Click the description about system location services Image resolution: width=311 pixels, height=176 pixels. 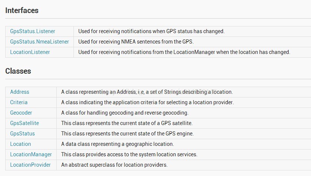(129, 154)
